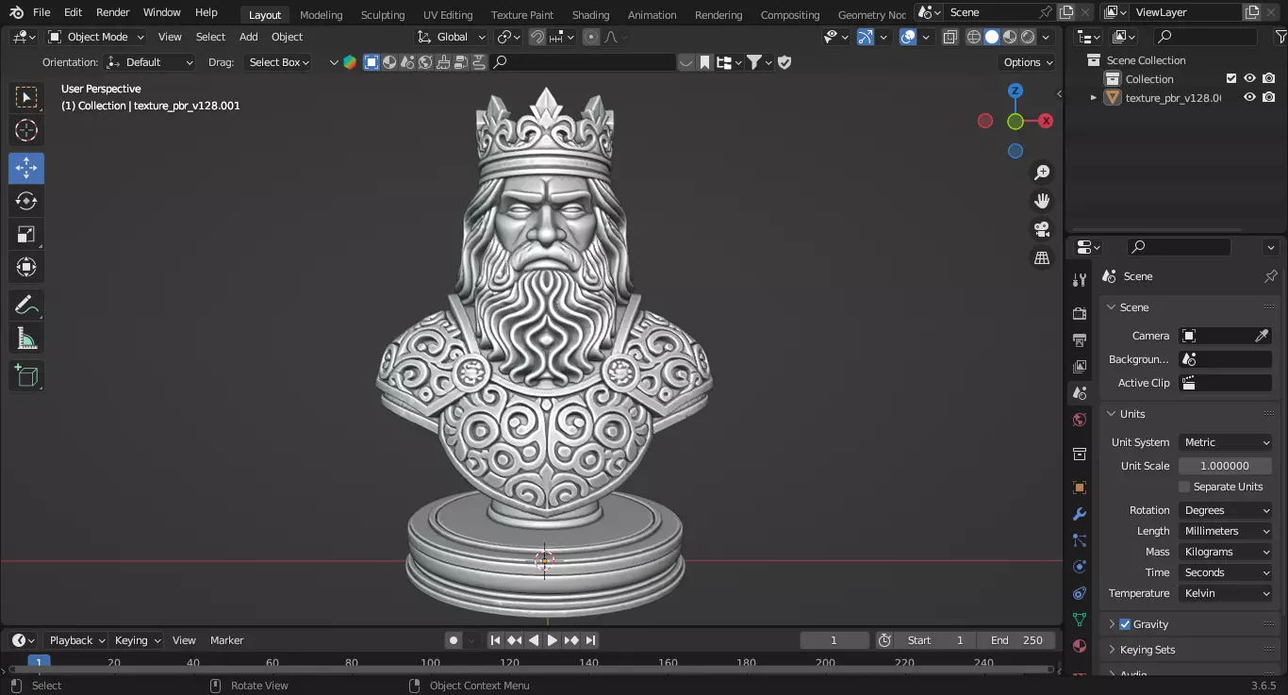Open the Render menu
1288x695 pixels.
point(112,12)
